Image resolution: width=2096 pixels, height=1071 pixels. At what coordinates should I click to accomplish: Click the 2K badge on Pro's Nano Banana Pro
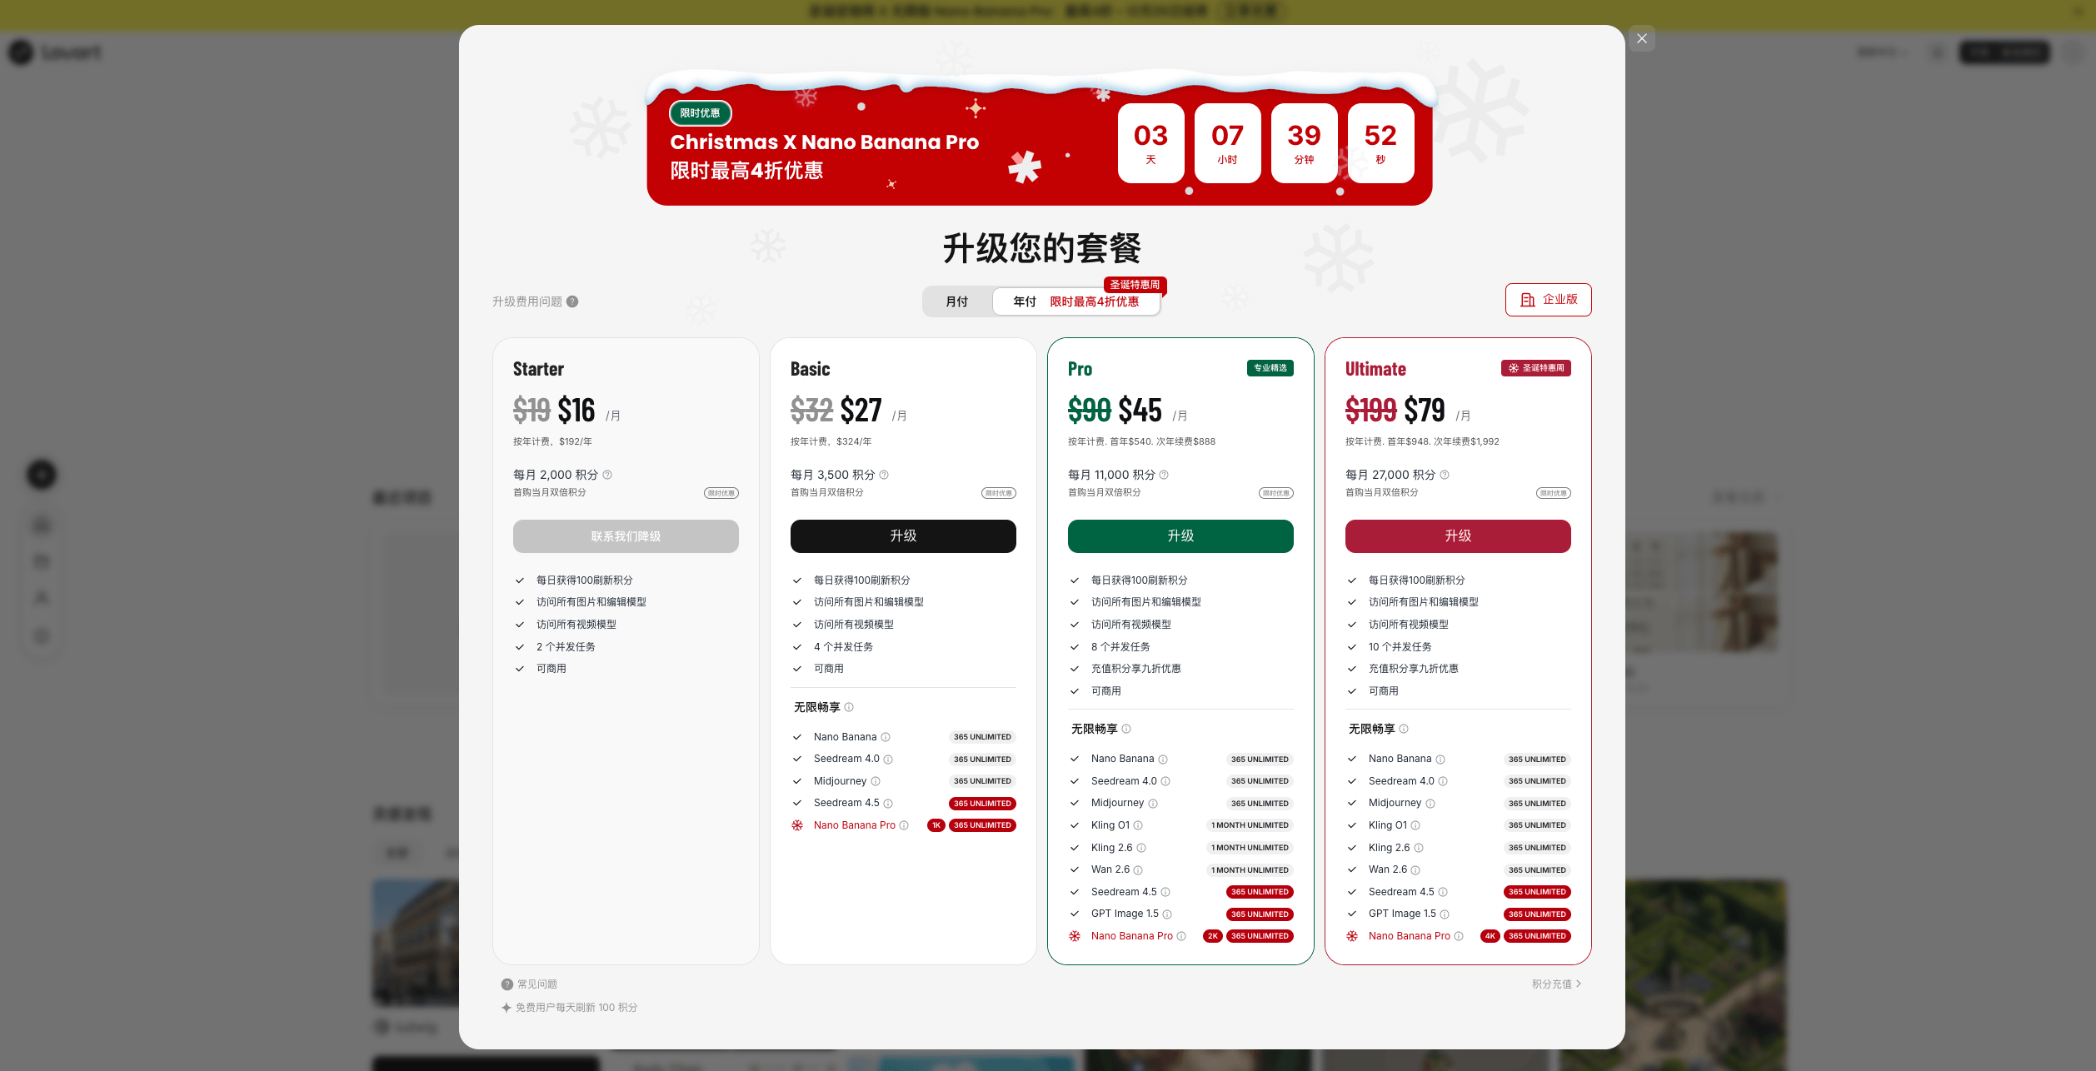click(1213, 936)
